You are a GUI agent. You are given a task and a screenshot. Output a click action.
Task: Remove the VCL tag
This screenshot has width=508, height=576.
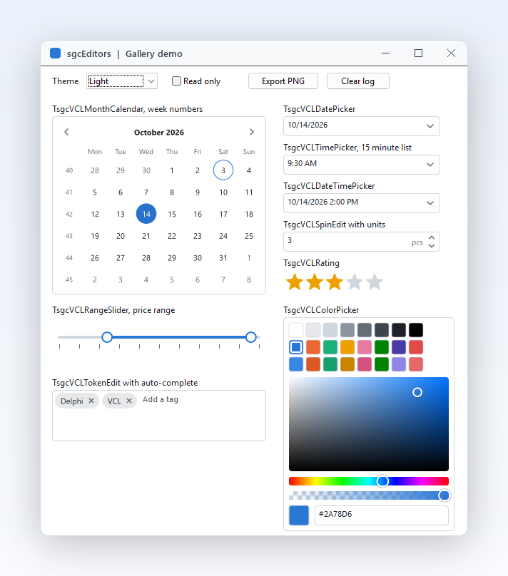pos(129,401)
